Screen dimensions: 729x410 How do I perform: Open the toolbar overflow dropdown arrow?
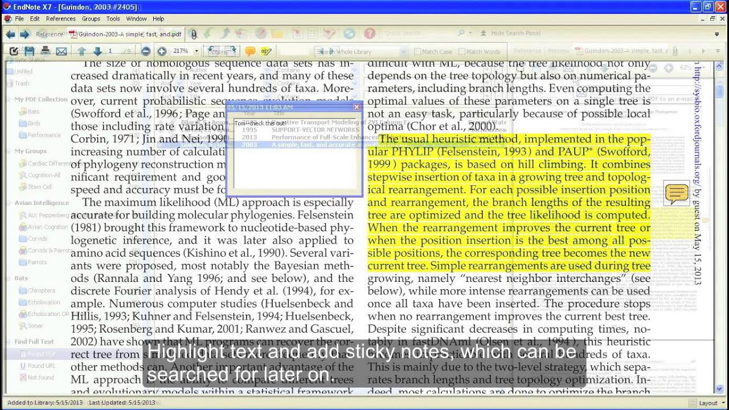716,34
